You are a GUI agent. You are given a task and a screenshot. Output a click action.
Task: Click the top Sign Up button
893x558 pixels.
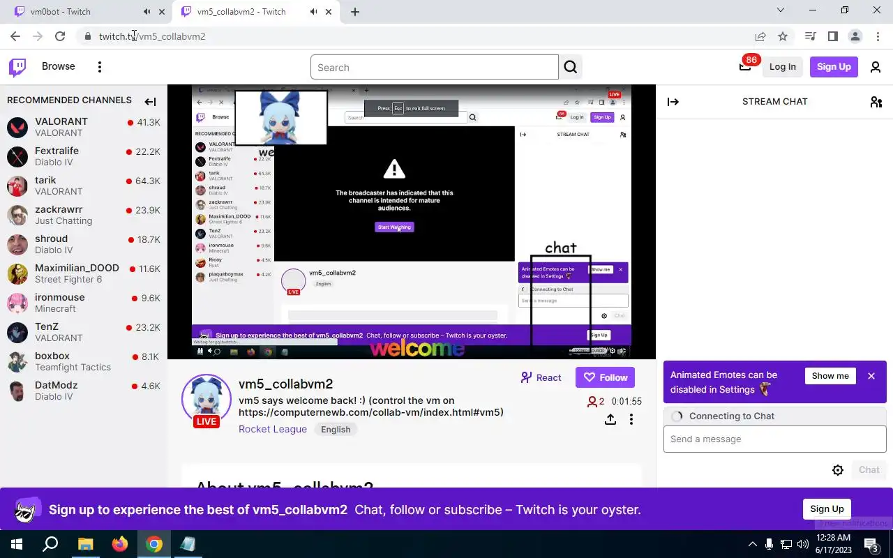[834, 67]
